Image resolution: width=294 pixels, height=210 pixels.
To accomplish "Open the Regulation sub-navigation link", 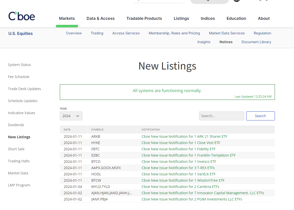I will 263,33.
